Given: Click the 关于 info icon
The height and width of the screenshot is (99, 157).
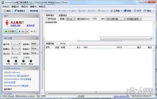Looking at the screenshot, I should [x=135, y=11].
